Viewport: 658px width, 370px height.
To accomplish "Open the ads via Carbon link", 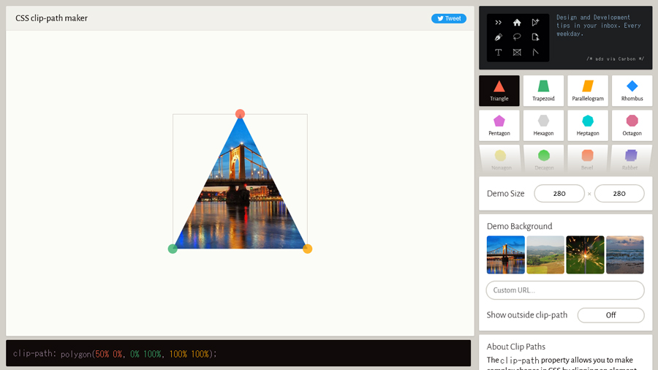I will point(616,58).
